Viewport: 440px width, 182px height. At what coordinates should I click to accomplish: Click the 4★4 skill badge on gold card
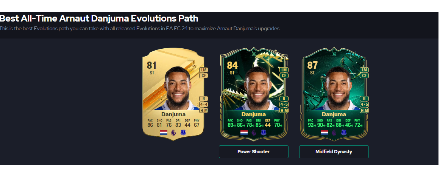[204, 105]
